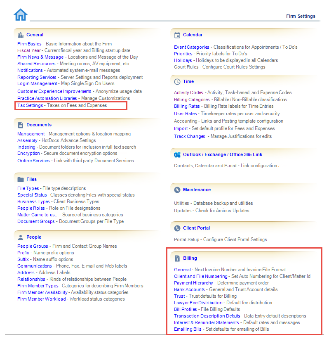
Task: Open Business Types link
Action: coord(33,201)
